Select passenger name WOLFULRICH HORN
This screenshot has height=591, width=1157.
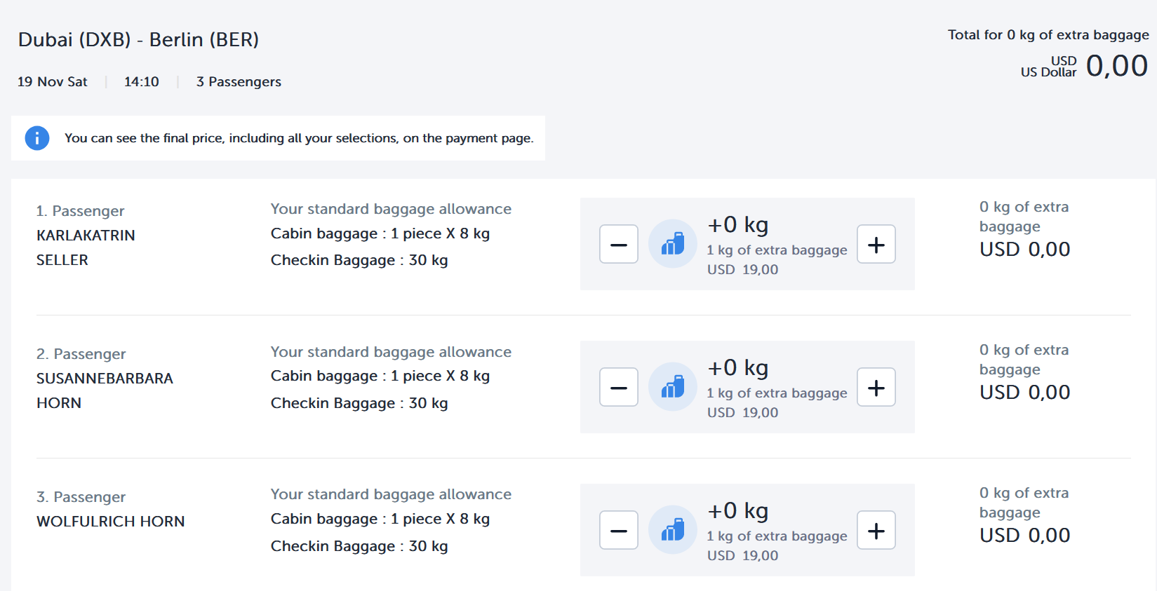point(111,522)
